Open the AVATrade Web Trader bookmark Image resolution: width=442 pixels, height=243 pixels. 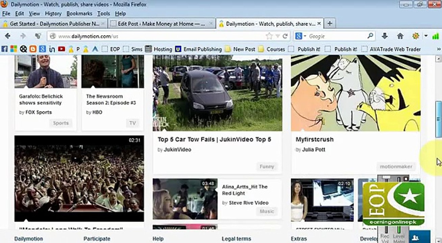pos(391,49)
